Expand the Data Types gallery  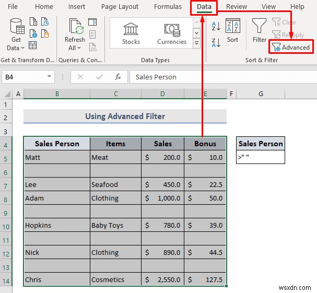coord(196,43)
